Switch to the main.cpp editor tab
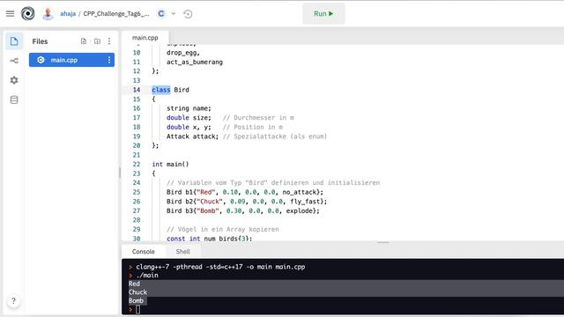564x317 pixels. [145, 38]
